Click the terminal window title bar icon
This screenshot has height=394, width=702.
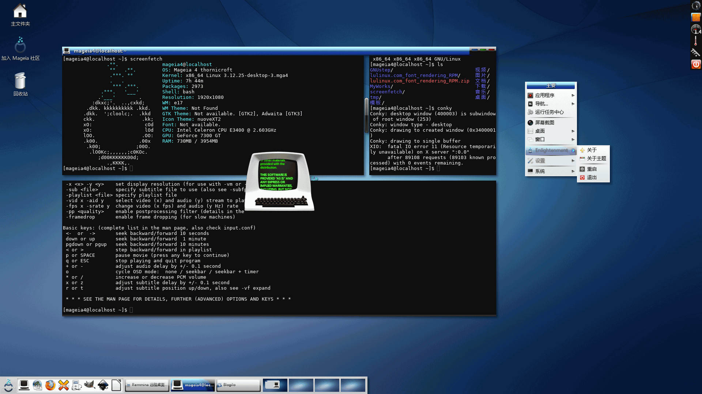pyautogui.click(x=67, y=51)
